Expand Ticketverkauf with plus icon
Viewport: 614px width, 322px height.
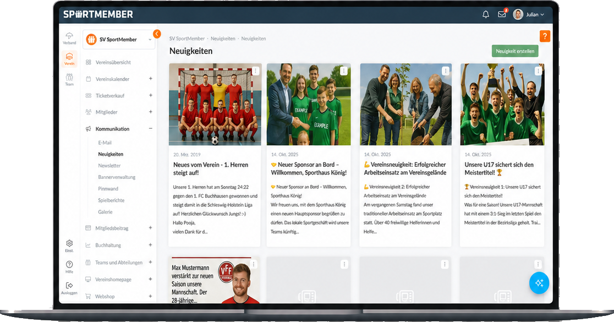(150, 95)
